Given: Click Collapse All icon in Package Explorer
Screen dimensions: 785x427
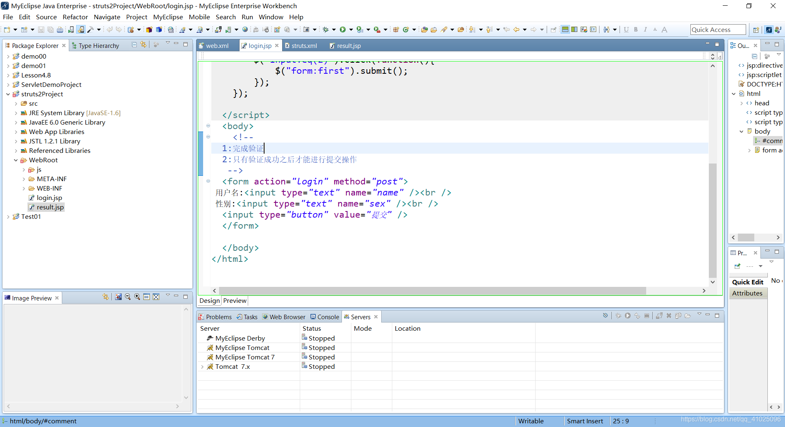Looking at the screenshot, I should click(134, 45).
